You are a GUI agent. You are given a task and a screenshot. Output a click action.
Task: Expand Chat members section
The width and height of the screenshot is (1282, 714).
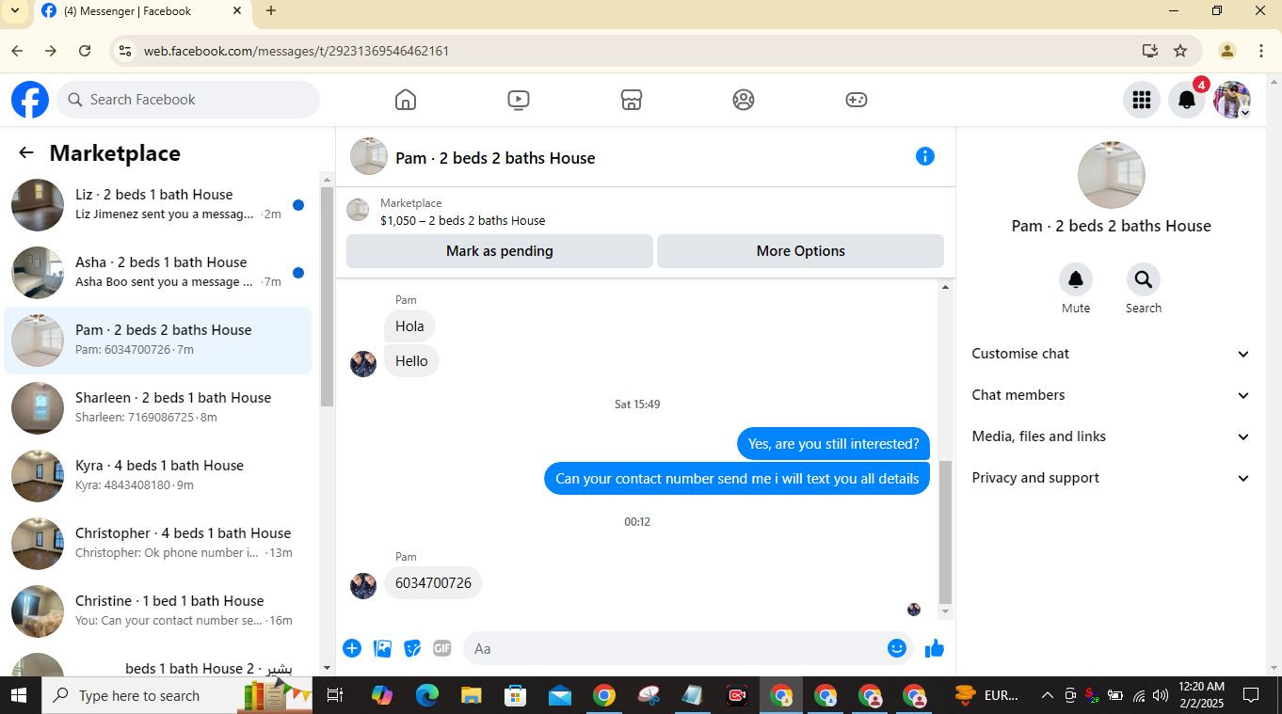pos(1111,395)
